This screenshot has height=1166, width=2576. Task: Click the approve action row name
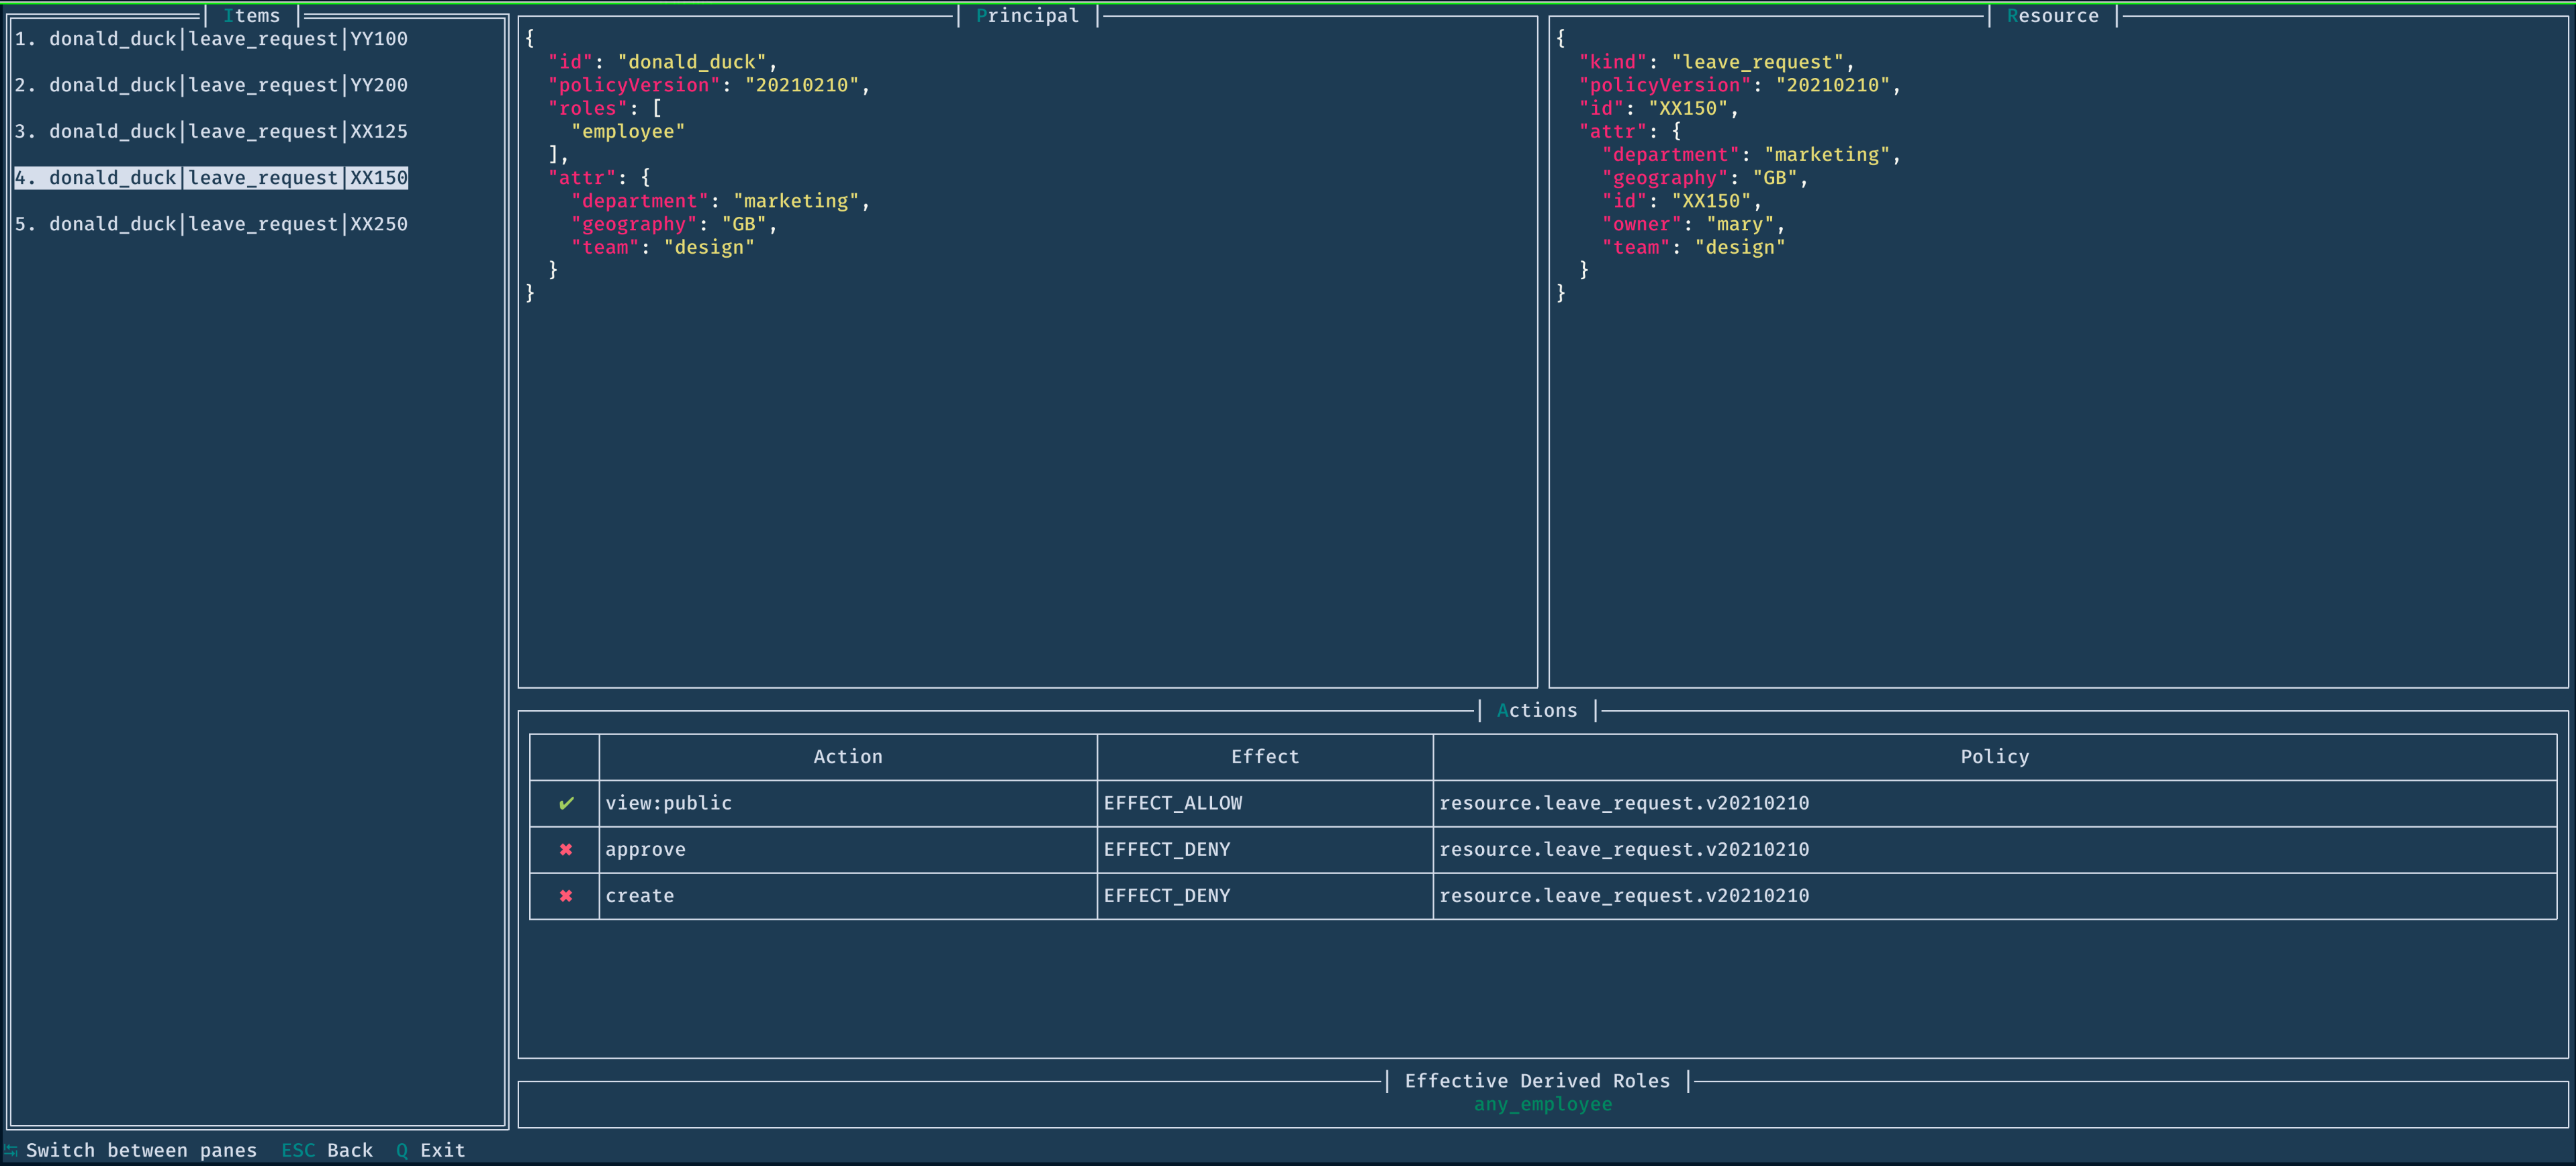[645, 849]
